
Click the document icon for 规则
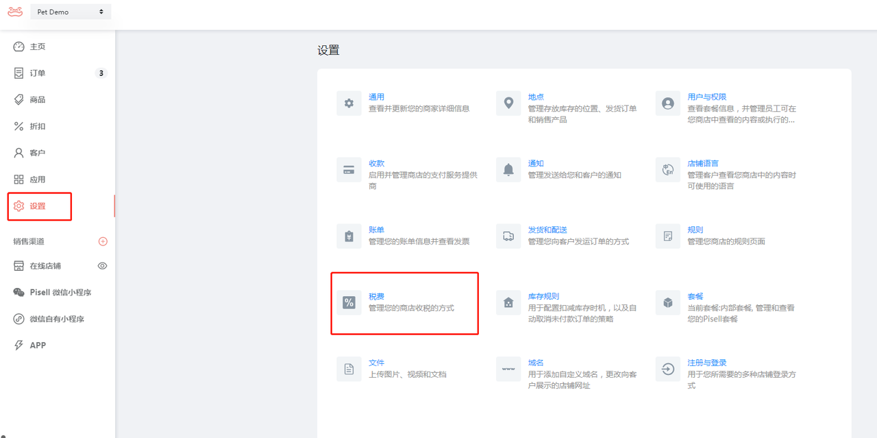[668, 236]
